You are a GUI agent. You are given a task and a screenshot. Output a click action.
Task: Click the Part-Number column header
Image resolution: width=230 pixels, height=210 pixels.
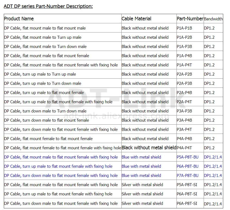click(190, 19)
